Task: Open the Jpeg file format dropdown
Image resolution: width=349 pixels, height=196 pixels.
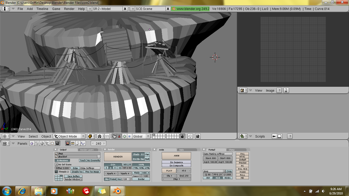Action: pos(214,171)
